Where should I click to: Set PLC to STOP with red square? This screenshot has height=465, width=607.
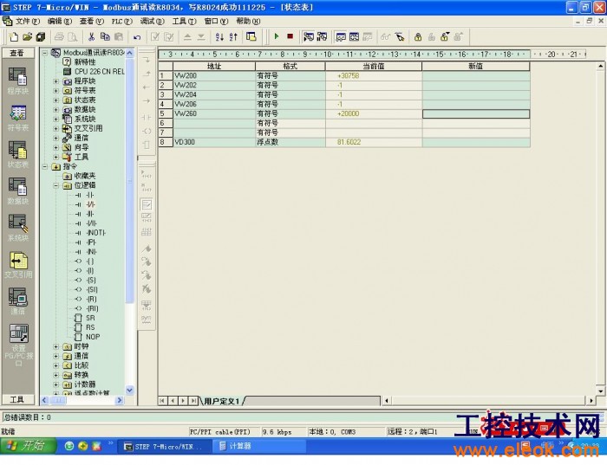(290, 36)
